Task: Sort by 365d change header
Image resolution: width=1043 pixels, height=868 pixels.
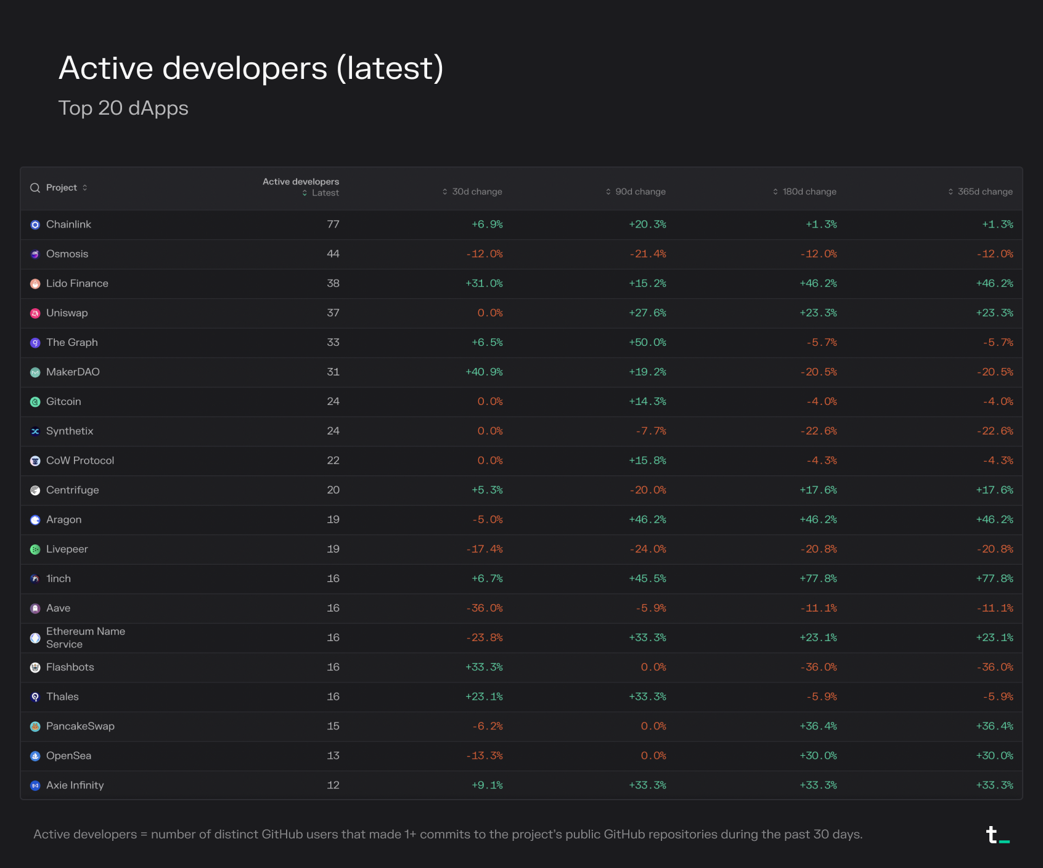Action: (980, 192)
